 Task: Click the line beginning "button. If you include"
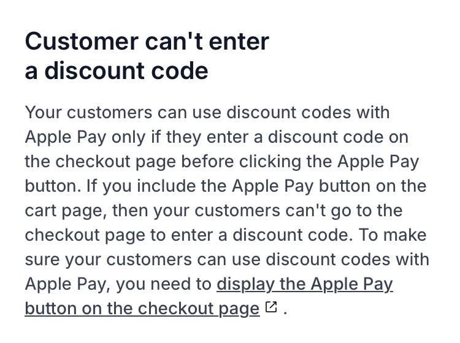[x=225, y=186]
